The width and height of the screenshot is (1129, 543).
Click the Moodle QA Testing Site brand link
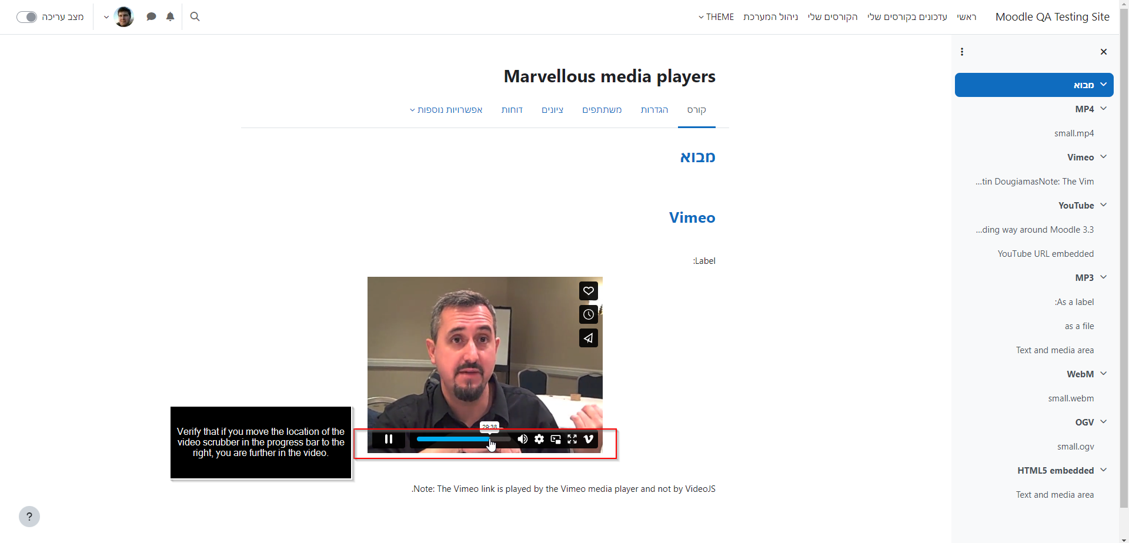point(1053,17)
